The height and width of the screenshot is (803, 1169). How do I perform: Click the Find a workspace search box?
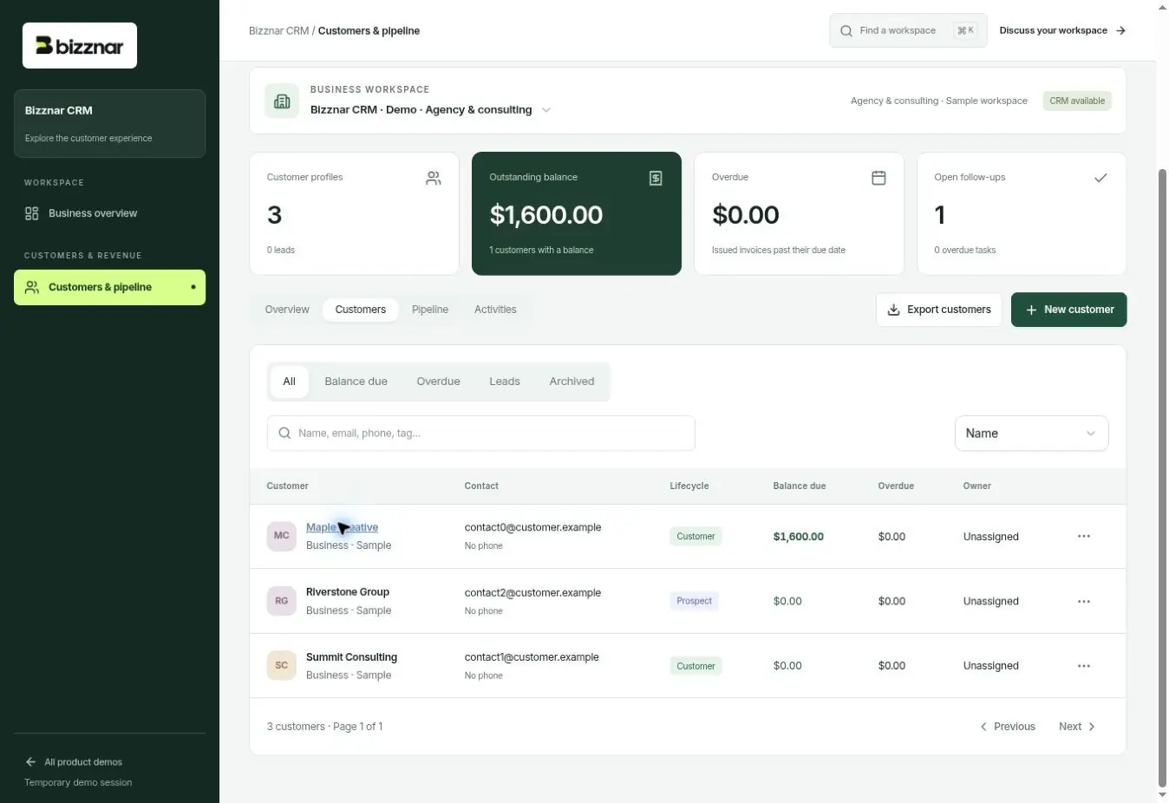click(908, 30)
